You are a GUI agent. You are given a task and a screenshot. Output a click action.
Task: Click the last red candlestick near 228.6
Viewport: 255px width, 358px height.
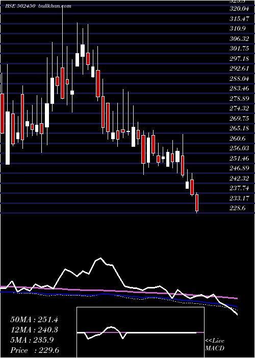click(197, 203)
